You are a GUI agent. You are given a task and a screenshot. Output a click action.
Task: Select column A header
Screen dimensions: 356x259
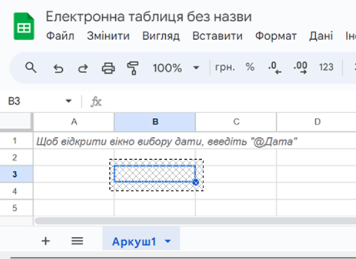(x=74, y=122)
